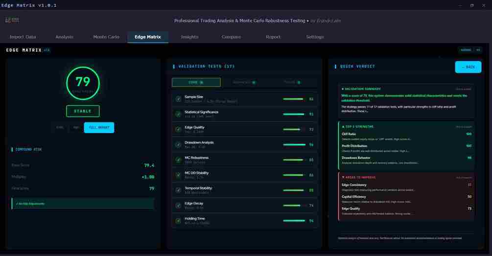The width and height of the screenshot is (492, 256).
Task: Open the Report tab
Action: tap(273, 37)
